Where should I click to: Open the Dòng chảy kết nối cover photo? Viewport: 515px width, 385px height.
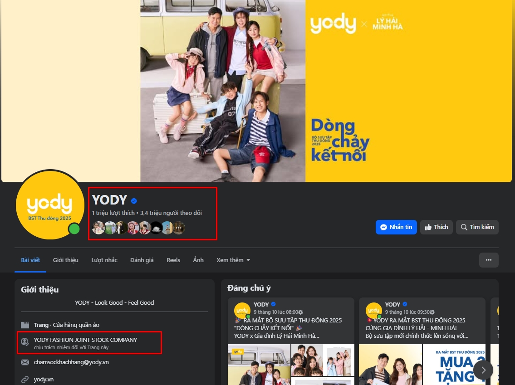257,91
